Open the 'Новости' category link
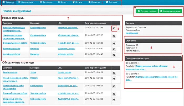Image resolution: width=184 pixels, height=106 pixels. [34, 78]
